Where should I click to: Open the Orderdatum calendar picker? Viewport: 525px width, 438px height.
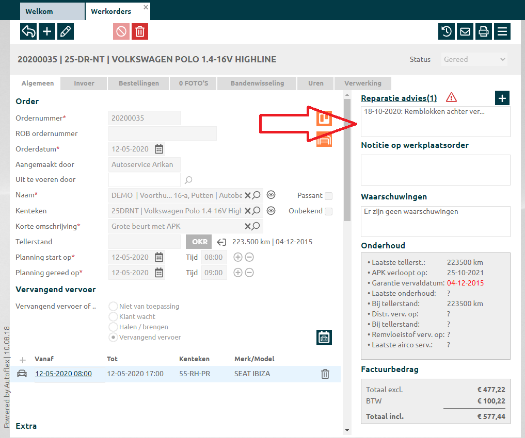159,149
